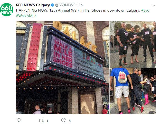Screen dimensions: 156x124
Task: Open the photo with the blue-shirt man
Action: (x=132, y=91)
